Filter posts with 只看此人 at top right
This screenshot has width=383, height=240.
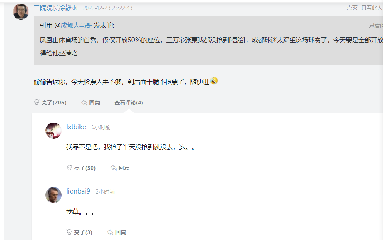coord(372,8)
